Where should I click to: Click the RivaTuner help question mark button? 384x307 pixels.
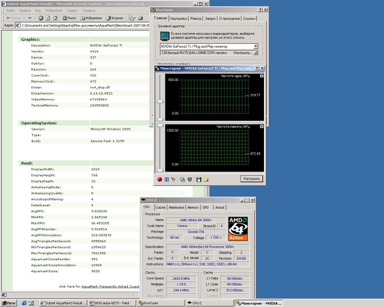260,10
